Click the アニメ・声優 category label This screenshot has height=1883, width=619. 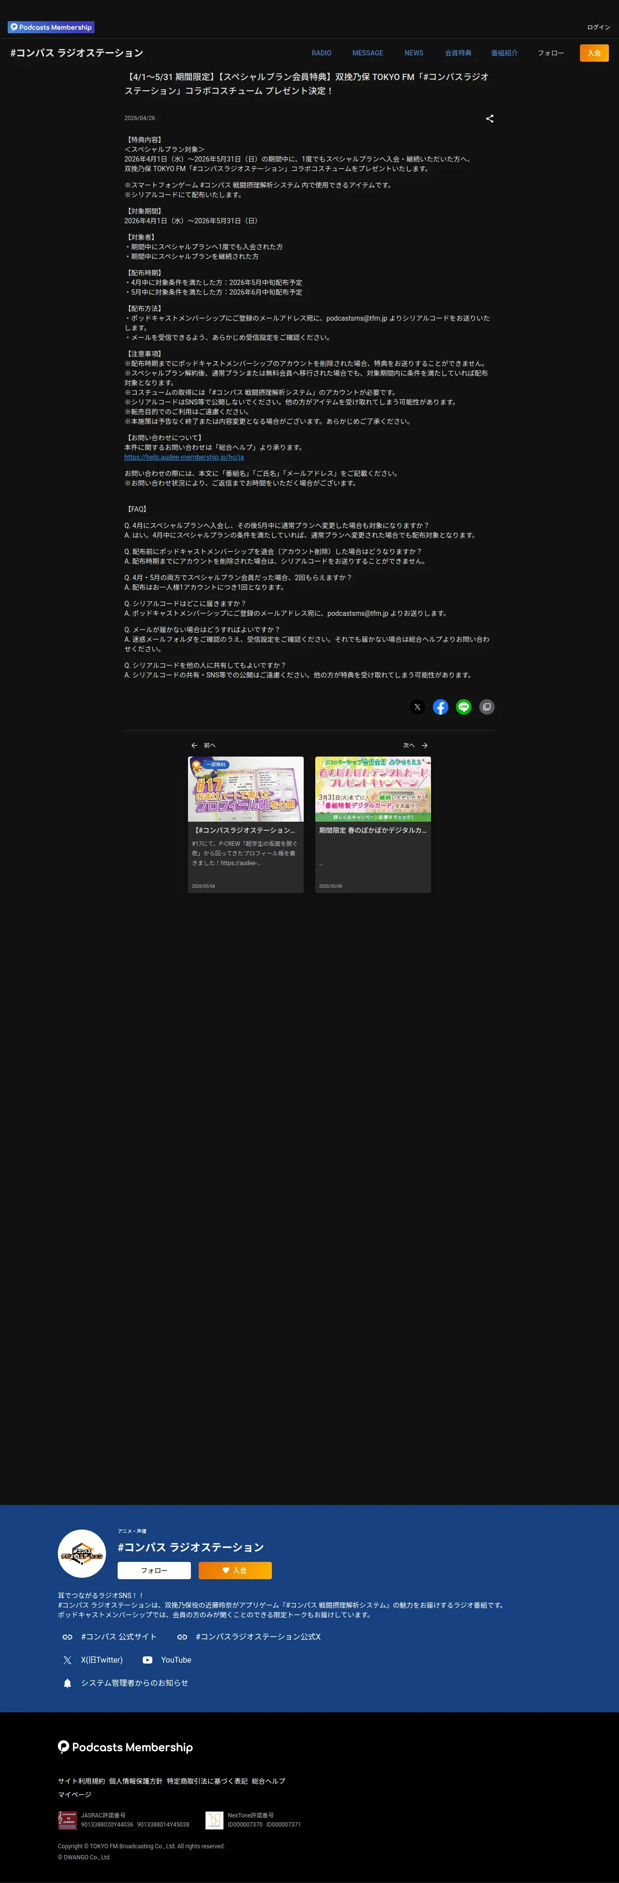(132, 1531)
